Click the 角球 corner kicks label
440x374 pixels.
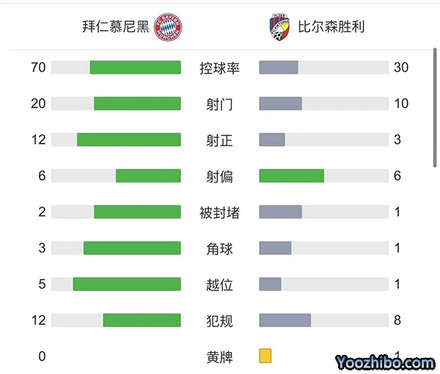pos(219,248)
